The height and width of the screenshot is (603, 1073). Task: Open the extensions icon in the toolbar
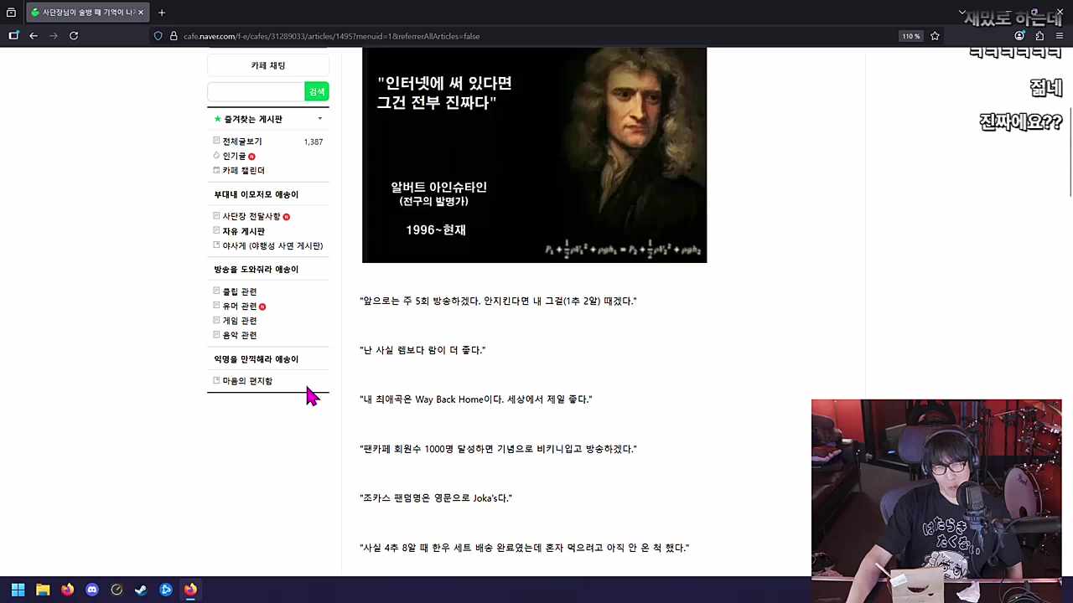tap(1039, 35)
